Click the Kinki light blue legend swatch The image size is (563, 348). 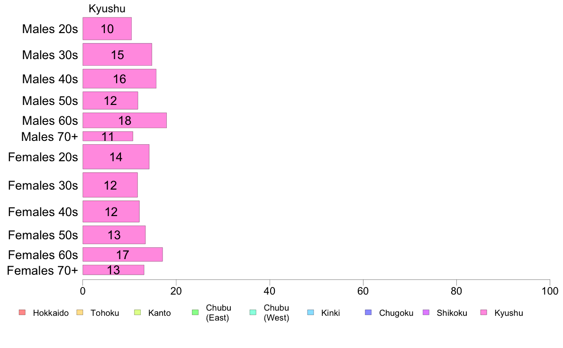[x=310, y=313]
